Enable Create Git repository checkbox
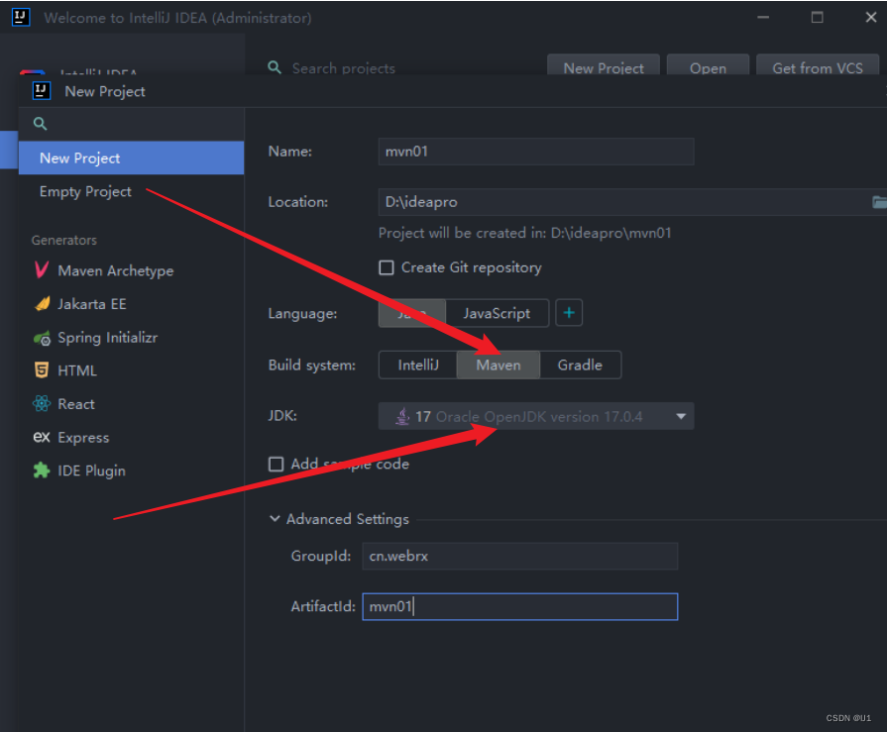This screenshot has width=887, height=732. pyautogui.click(x=387, y=267)
